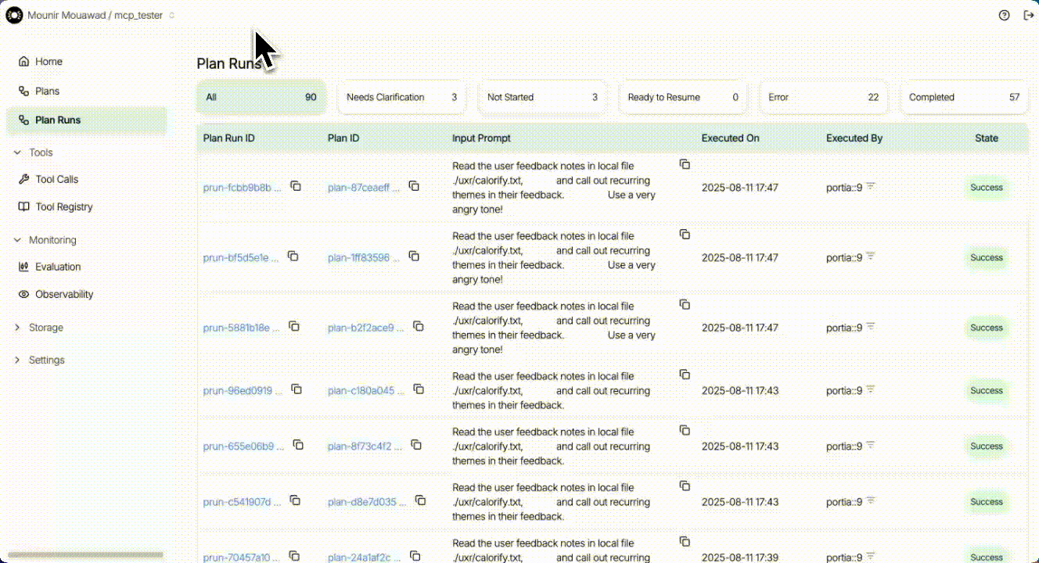The image size is (1039, 563).
Task: Filter by Not Started
Action: [x=542, y=97]
